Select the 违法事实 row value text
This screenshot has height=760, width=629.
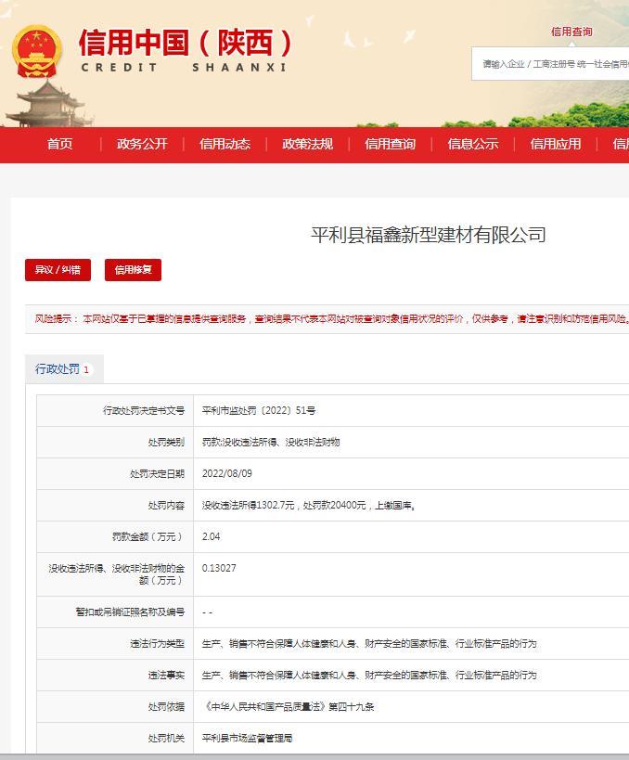coord(369,676)
